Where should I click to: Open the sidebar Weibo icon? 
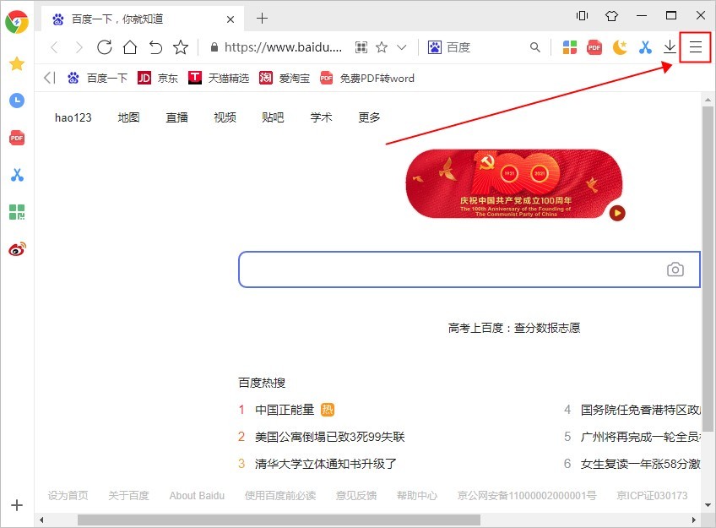click(x=17, y=249)
